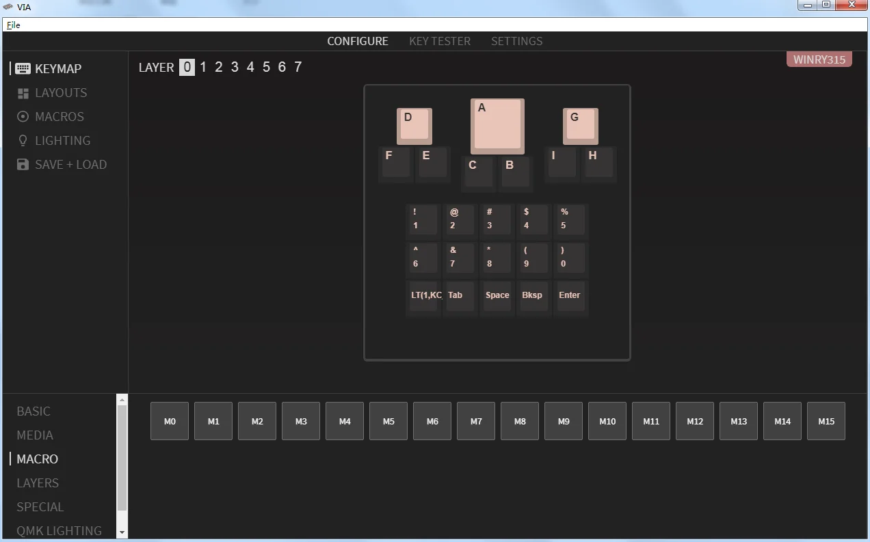Viewport: 870px width, 542px height.
Task: Select layer 4
Action: (250, 67)
